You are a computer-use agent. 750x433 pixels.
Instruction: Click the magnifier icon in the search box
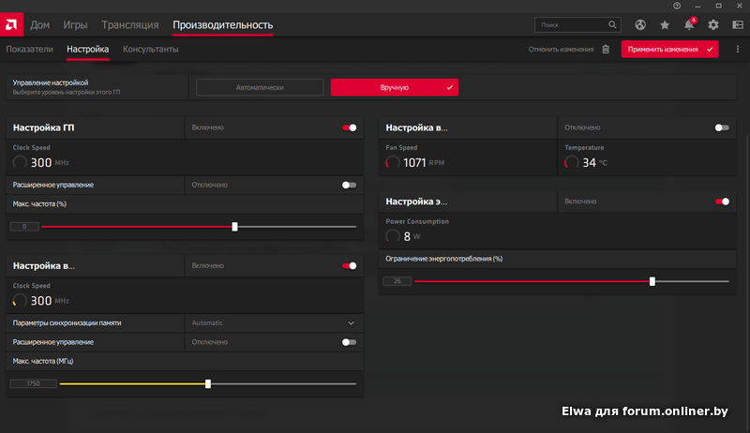[x=612, y=24]
